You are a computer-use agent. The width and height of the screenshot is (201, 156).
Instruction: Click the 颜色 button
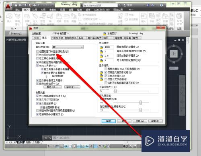pos(53,87)
